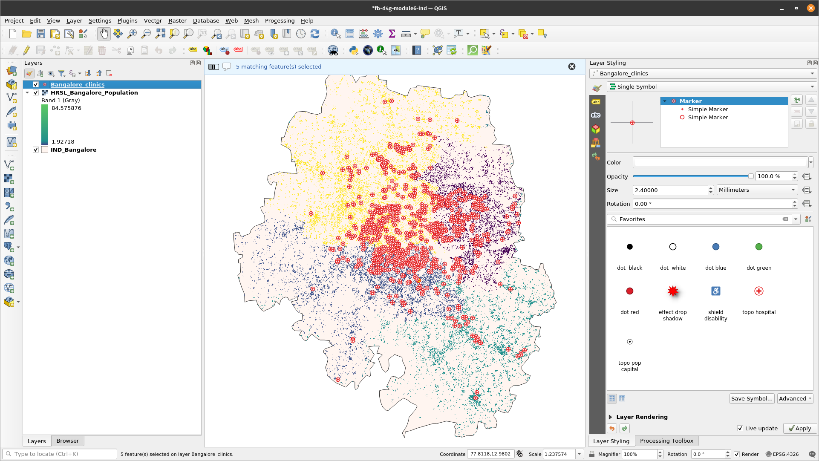The width and height of the screenshot is (819, 461).
Task: Expand the Marker symbol tree item
Action: [x=666, y=101]
